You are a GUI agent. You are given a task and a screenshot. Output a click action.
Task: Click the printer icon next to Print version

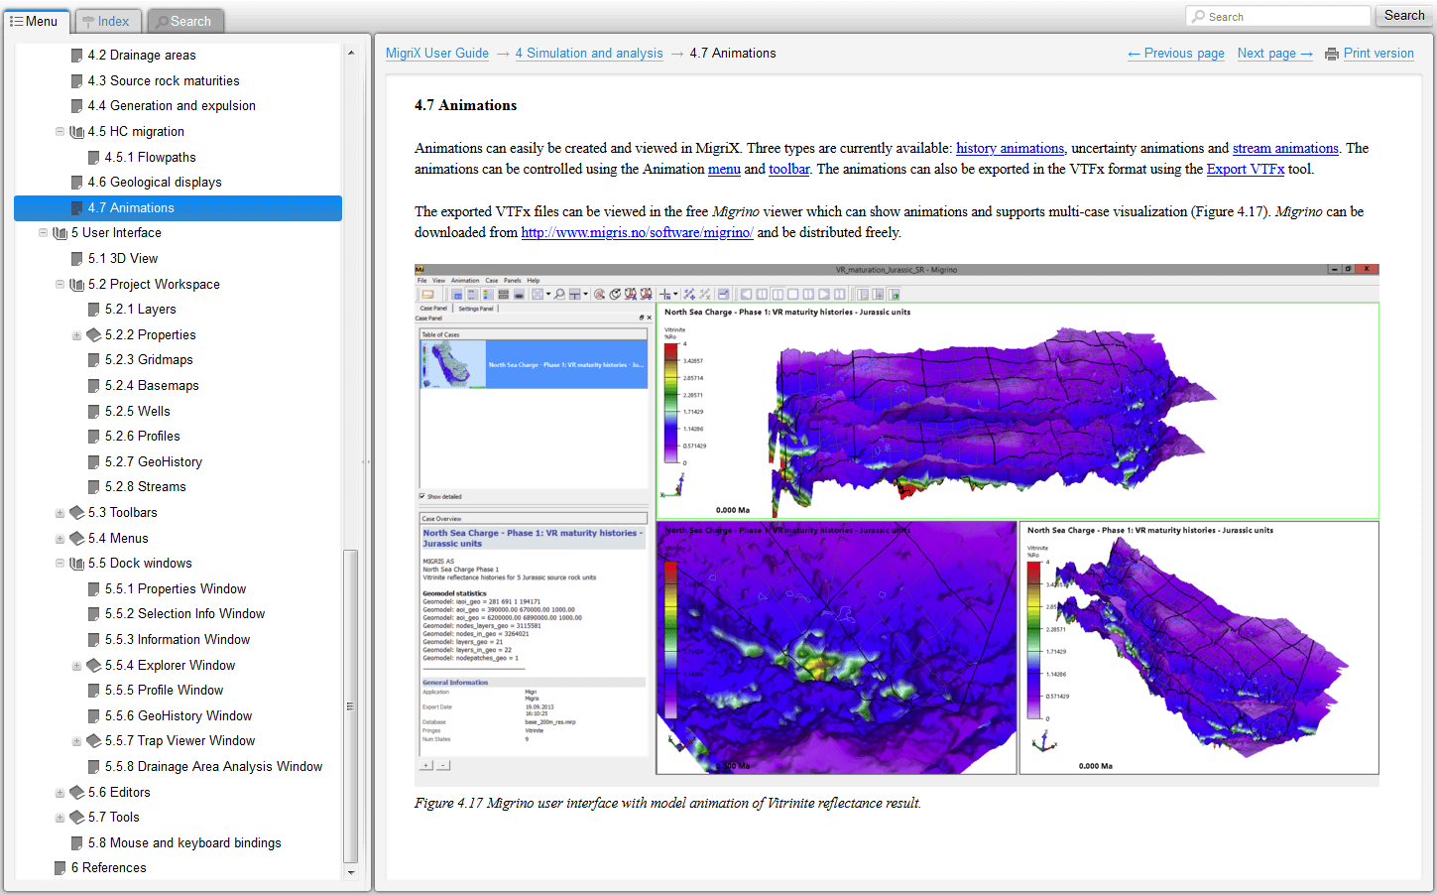tap(1332, 54)
